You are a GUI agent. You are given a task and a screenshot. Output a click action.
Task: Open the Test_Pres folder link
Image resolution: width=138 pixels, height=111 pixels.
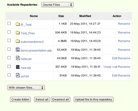(x=28, y=33)
